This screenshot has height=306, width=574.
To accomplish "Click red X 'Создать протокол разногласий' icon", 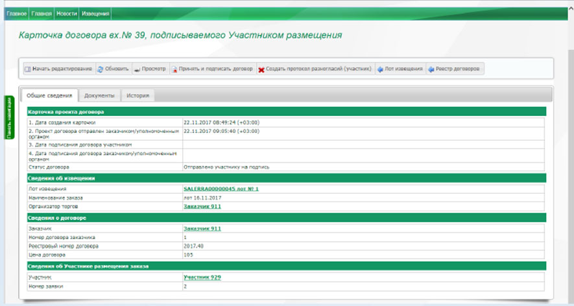I will [x=261, y=69].
